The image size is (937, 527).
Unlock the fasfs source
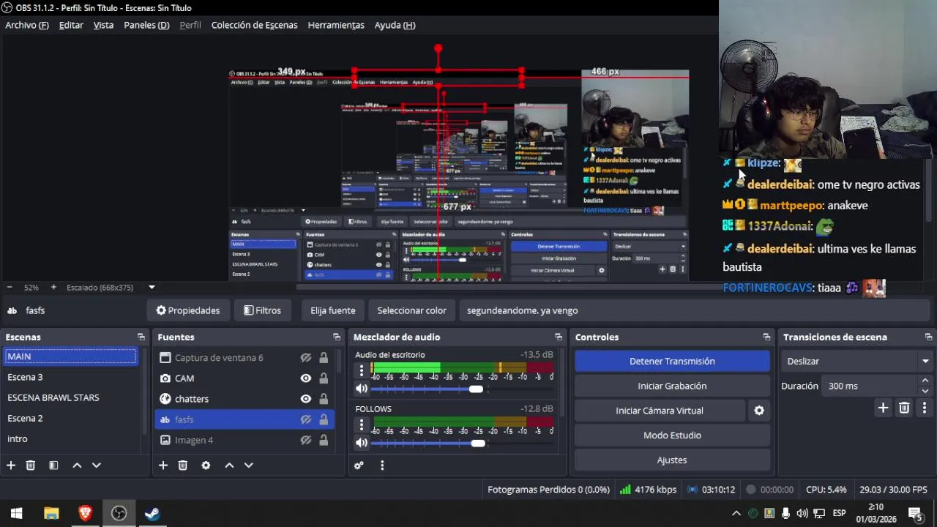pos(324,419)
